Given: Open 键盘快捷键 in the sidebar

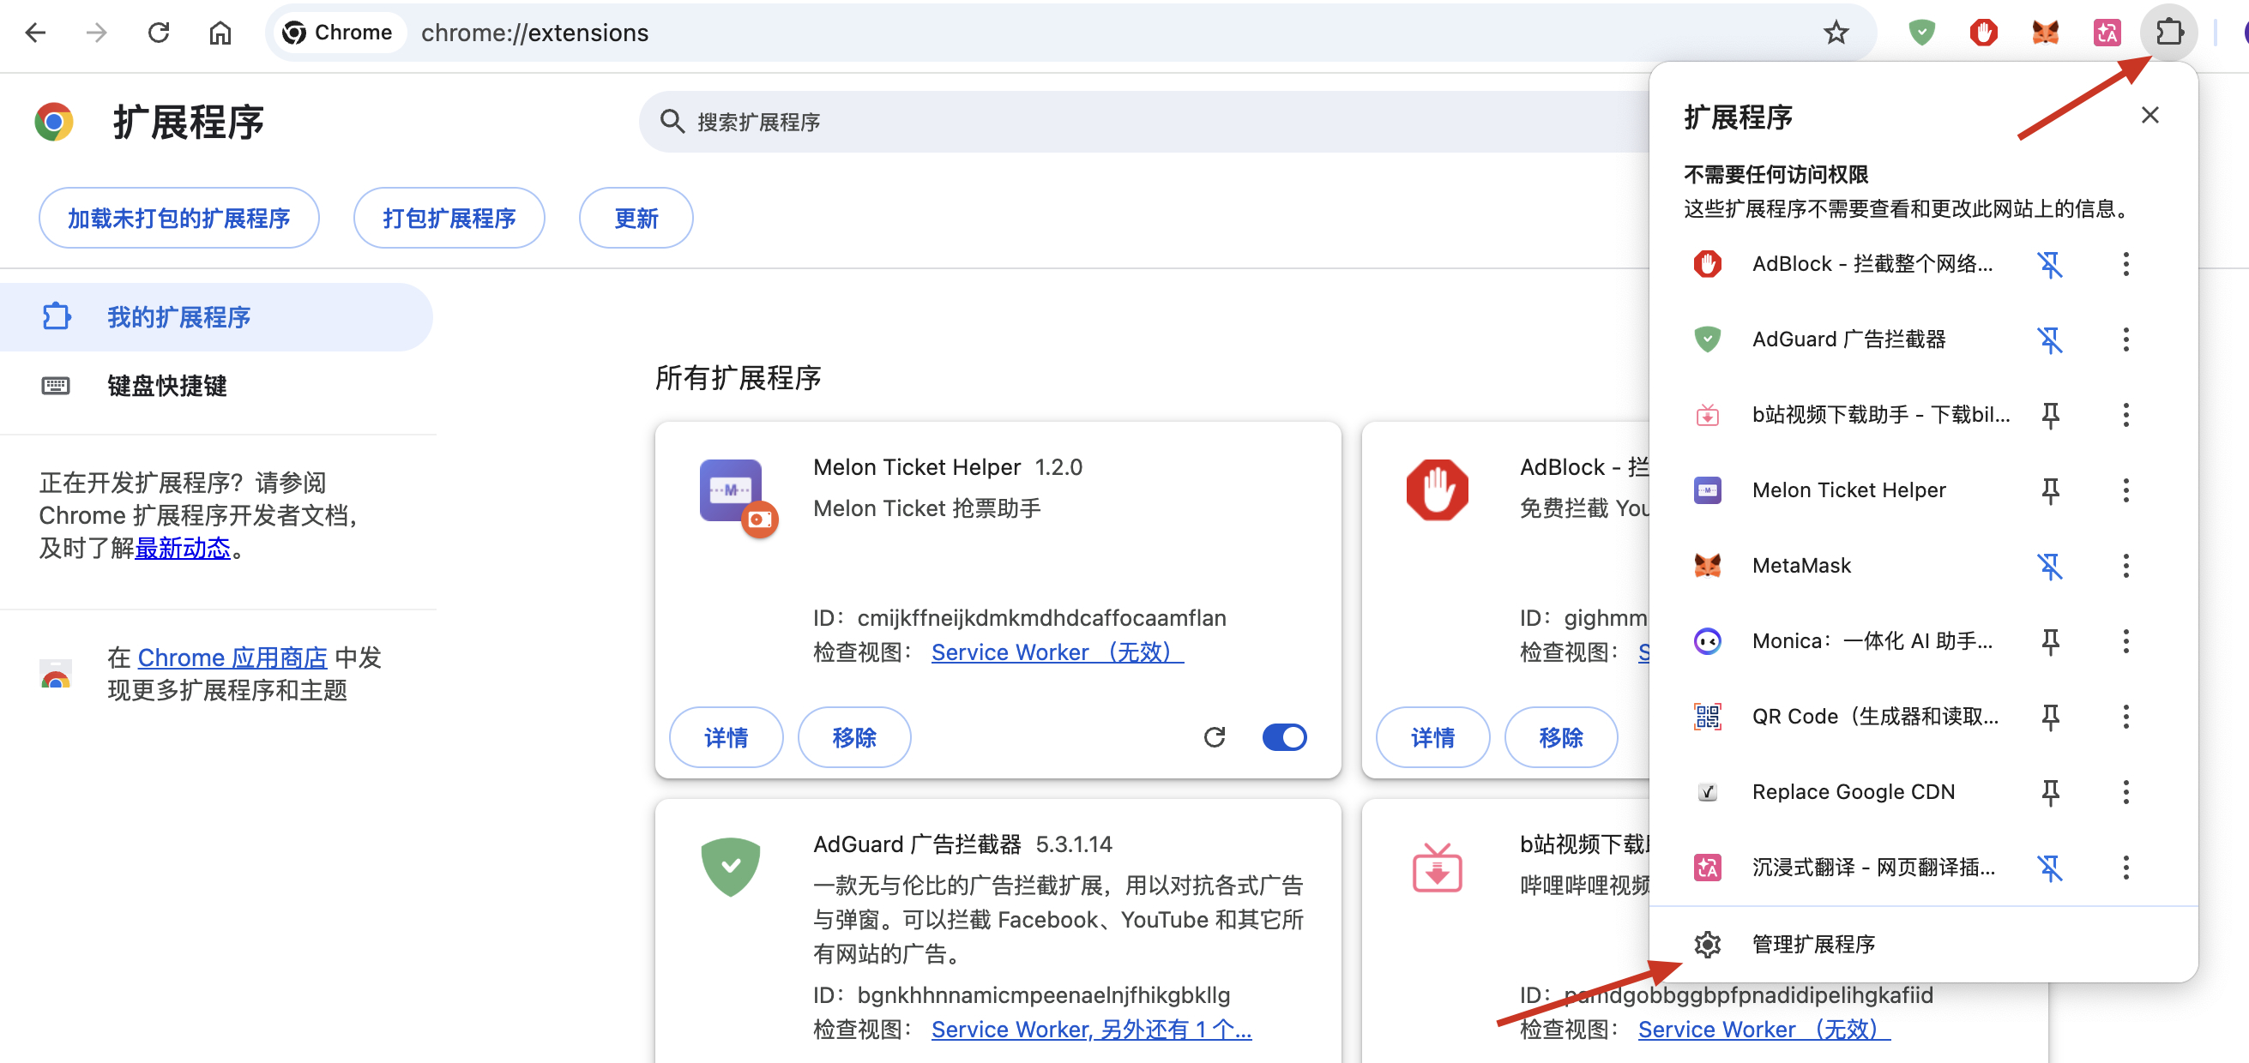Looking at the screenshot, I should point(215,385).
